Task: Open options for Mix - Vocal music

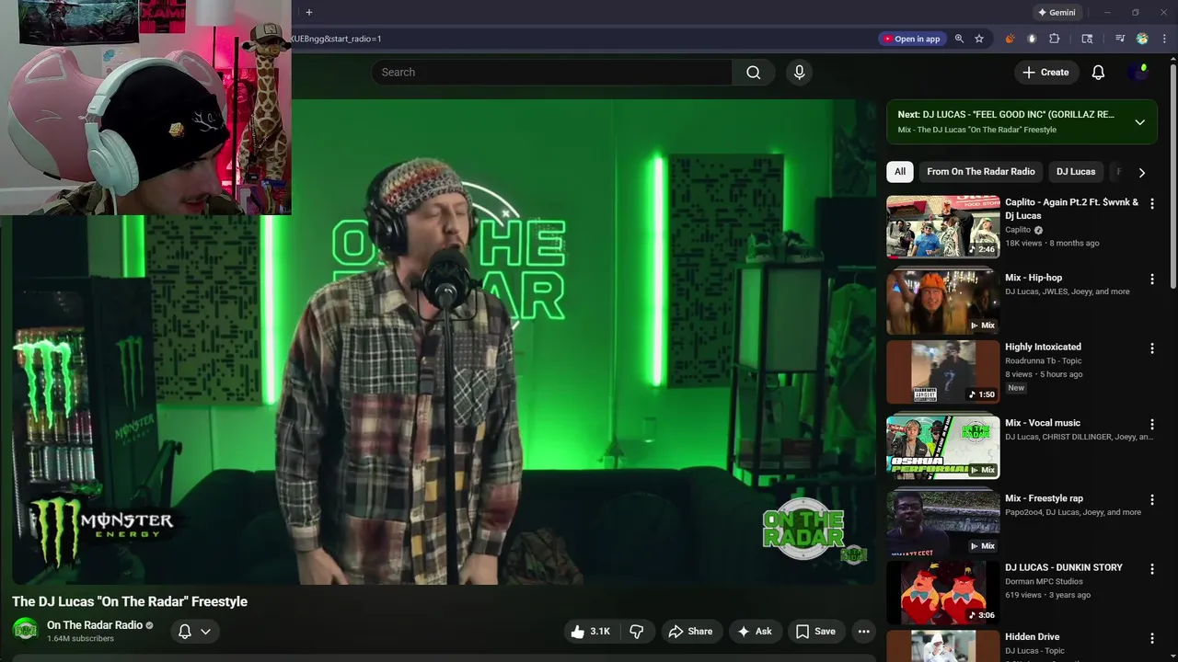Action: [1151, 425]
